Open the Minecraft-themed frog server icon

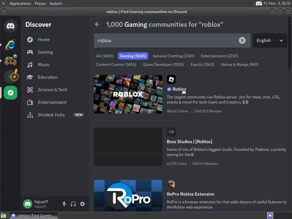[x=11, y=60]
